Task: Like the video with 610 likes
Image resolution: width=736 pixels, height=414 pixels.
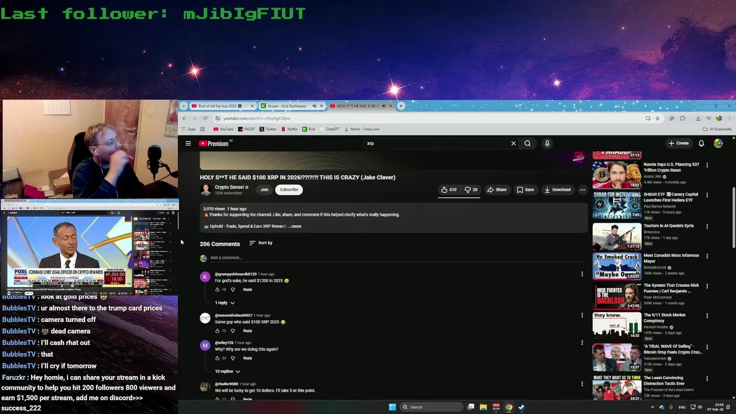Action: pos(448,190)
